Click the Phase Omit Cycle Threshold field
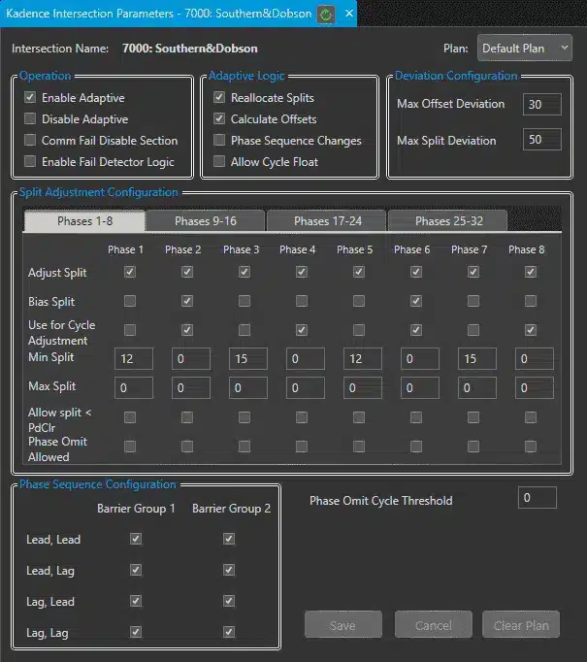This screenshot has width=587, height=662. pyautogui.click(x=538, y=498)
